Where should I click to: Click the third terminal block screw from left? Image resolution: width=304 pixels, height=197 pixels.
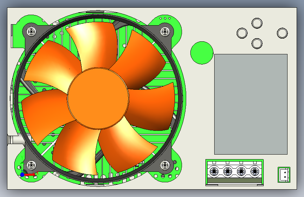(241, 171)
